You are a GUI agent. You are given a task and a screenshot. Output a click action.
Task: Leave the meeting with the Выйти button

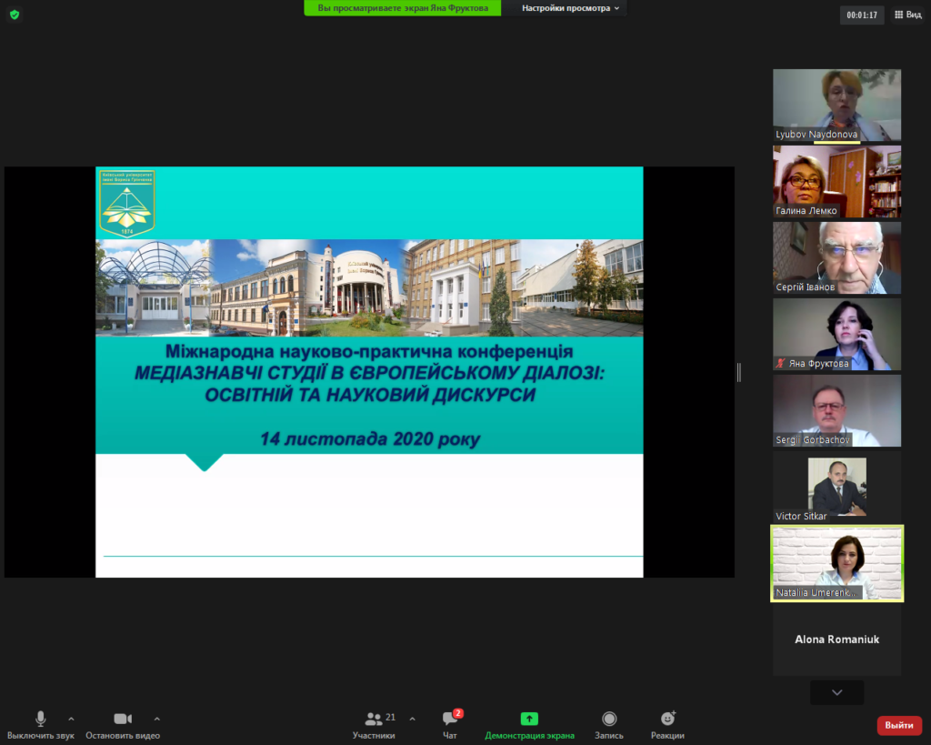[x=899, y=725]
